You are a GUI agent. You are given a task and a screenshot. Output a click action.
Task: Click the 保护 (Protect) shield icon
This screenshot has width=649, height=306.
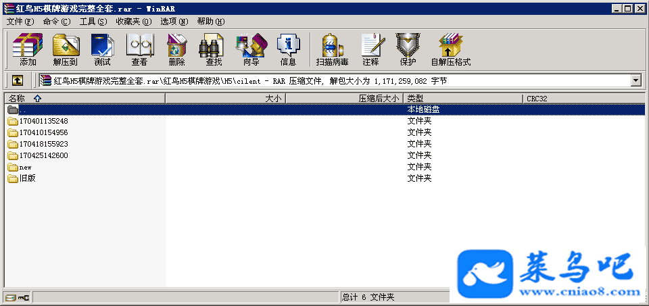408,45
